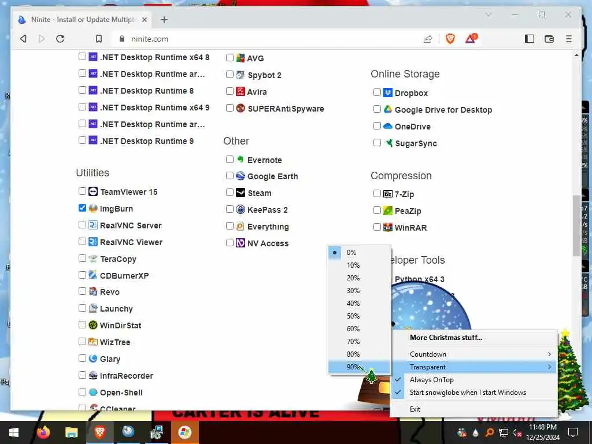Pick 70% transparency level

coord(358,342)
